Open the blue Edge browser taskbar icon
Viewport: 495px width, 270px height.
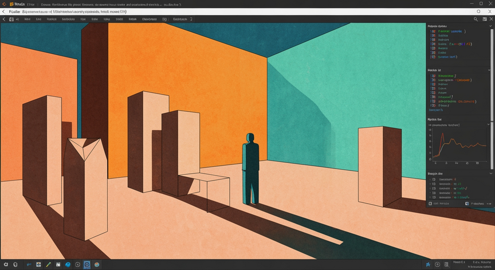click(x=68, y=265)
